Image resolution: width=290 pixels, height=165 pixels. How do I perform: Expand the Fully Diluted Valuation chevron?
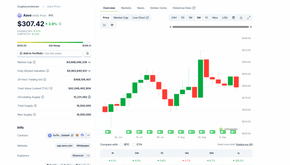point(89,71)
